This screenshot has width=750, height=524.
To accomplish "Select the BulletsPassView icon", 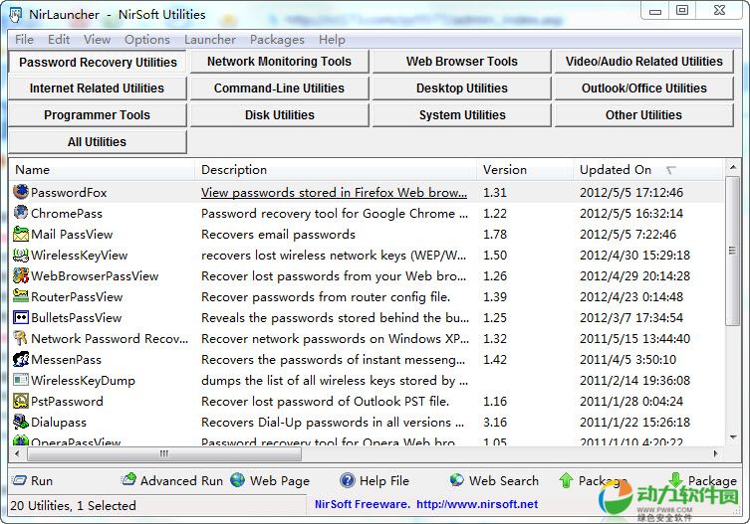I will point(21,318).
